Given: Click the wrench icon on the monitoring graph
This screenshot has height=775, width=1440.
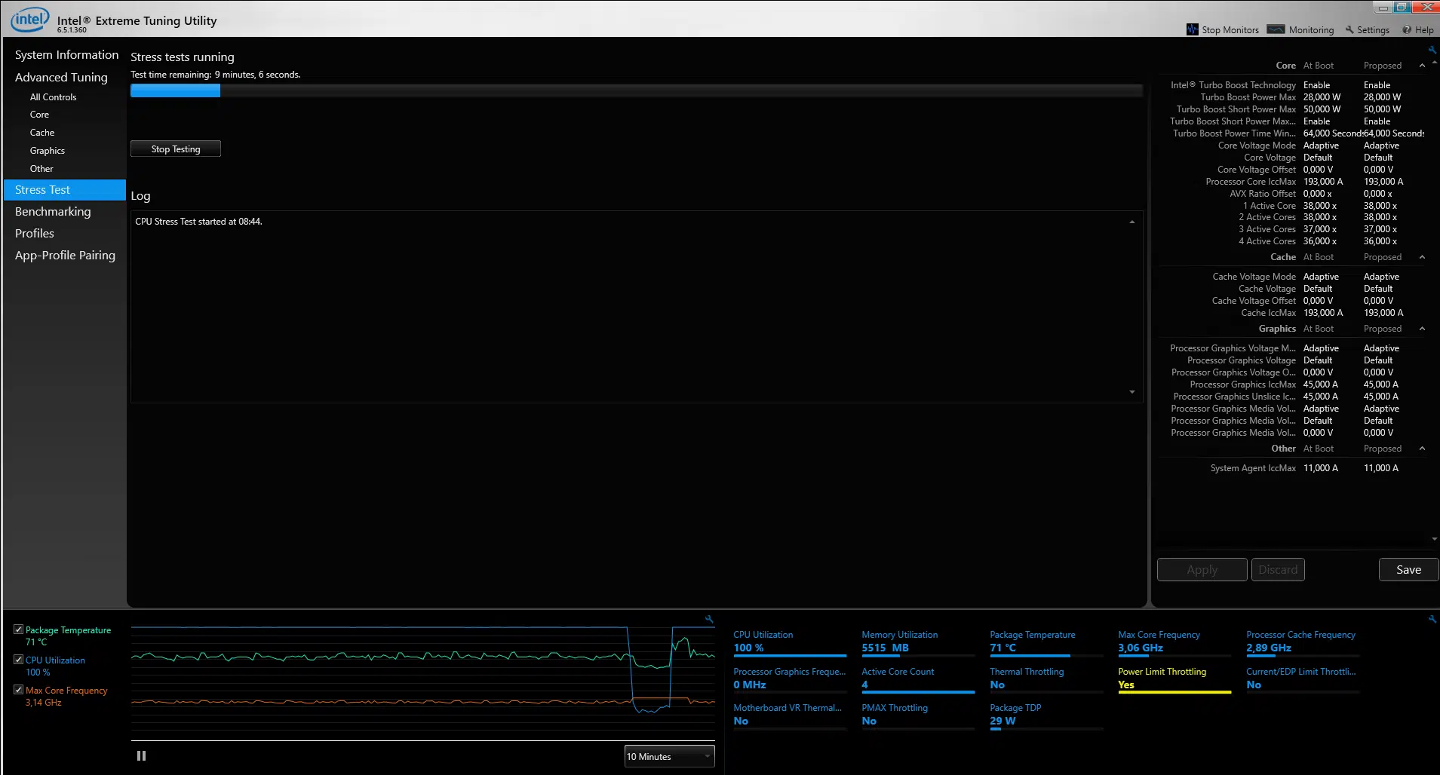Looking at the screenshot, I should (709, 619).
